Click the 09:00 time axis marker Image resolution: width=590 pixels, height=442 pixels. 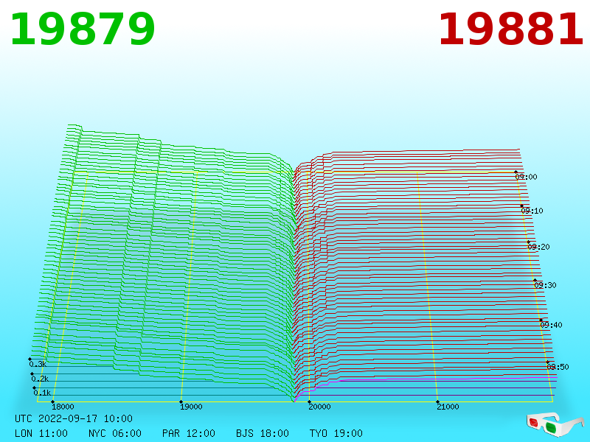coord(526,177)
